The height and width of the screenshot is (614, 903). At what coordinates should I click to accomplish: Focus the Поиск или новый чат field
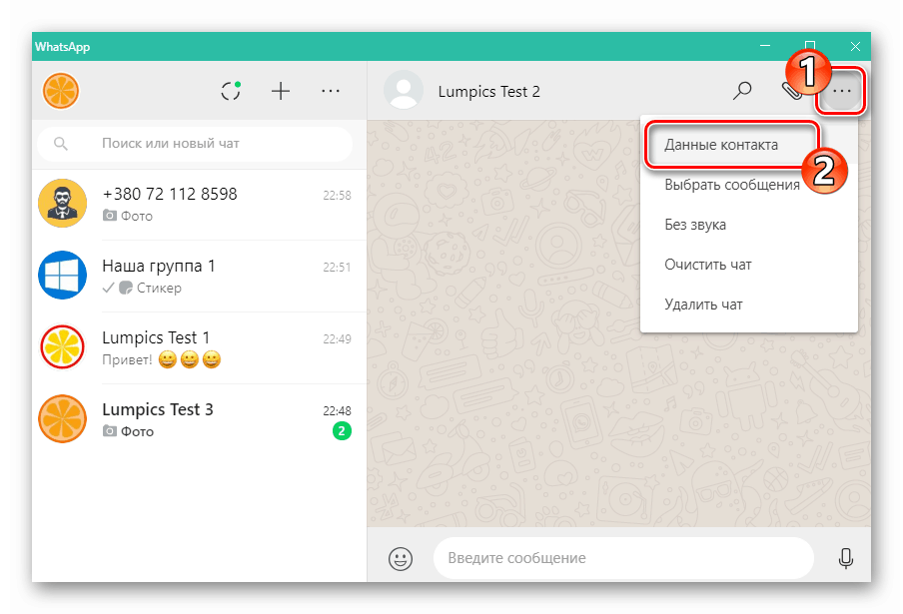(x=195, y=144)
